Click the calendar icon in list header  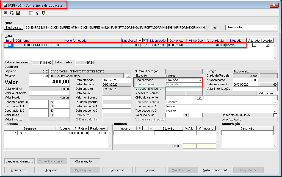tap(145, 41)
